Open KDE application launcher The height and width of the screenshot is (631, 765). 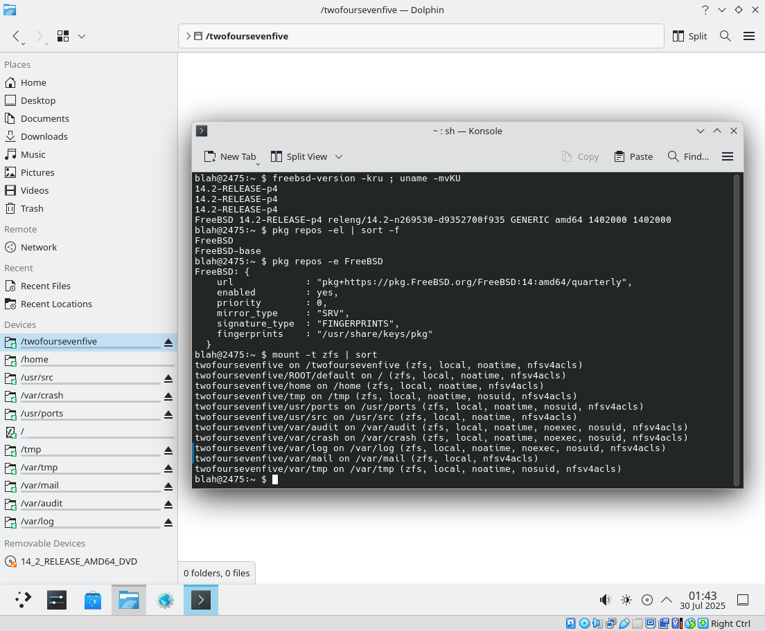tap(22, 600)
